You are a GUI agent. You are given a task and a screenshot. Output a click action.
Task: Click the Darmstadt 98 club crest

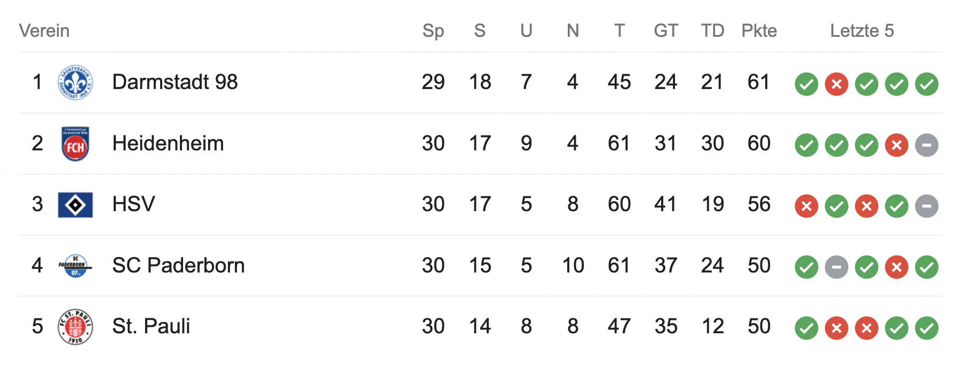[75, 83]
